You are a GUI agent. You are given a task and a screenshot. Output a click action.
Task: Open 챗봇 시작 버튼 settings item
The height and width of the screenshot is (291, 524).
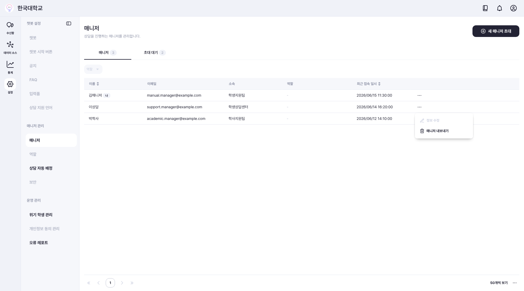click(51, 52)
